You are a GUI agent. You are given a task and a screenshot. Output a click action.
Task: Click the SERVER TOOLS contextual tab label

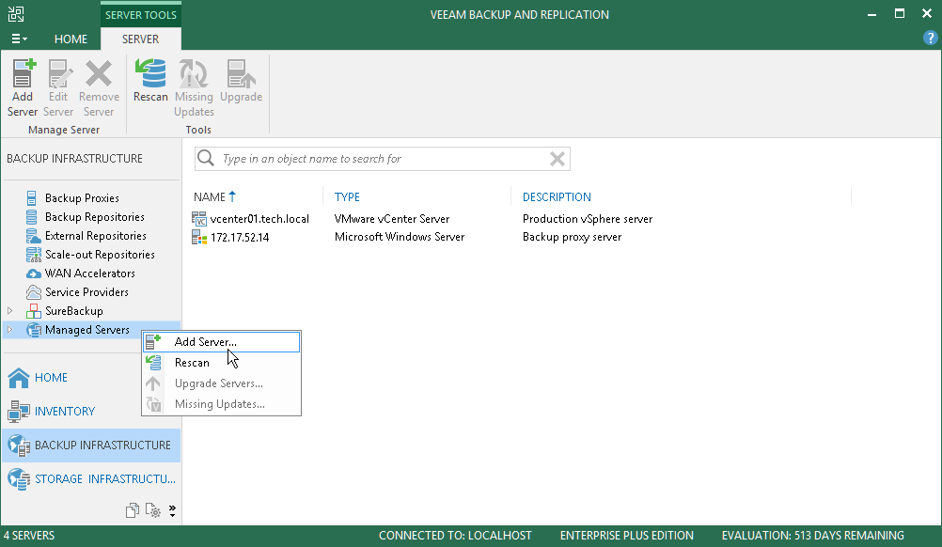(141, 14)
